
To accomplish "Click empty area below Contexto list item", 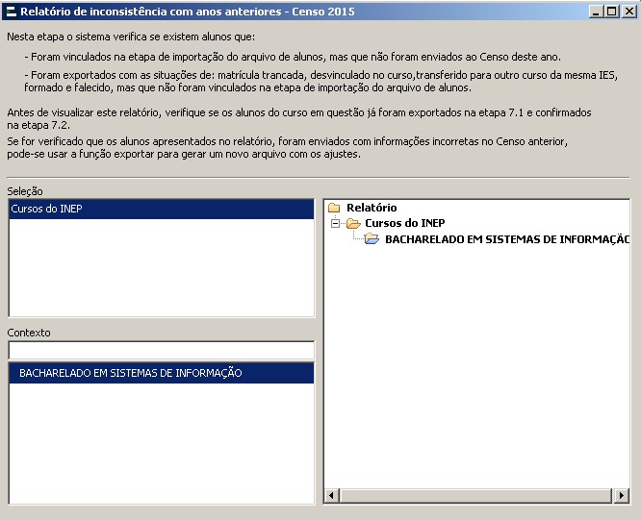I will (x=161, y=442).
